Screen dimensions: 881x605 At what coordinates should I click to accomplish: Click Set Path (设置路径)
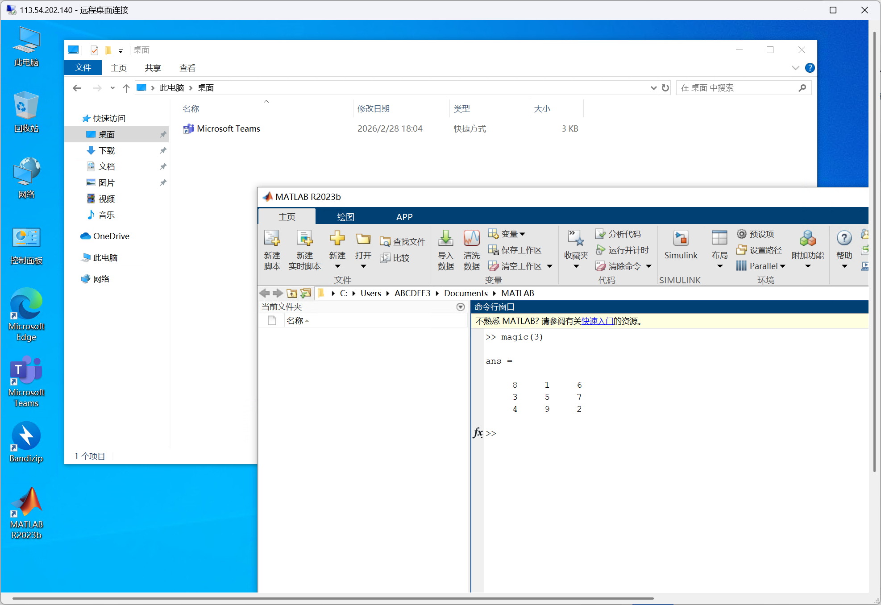[759, 250]
